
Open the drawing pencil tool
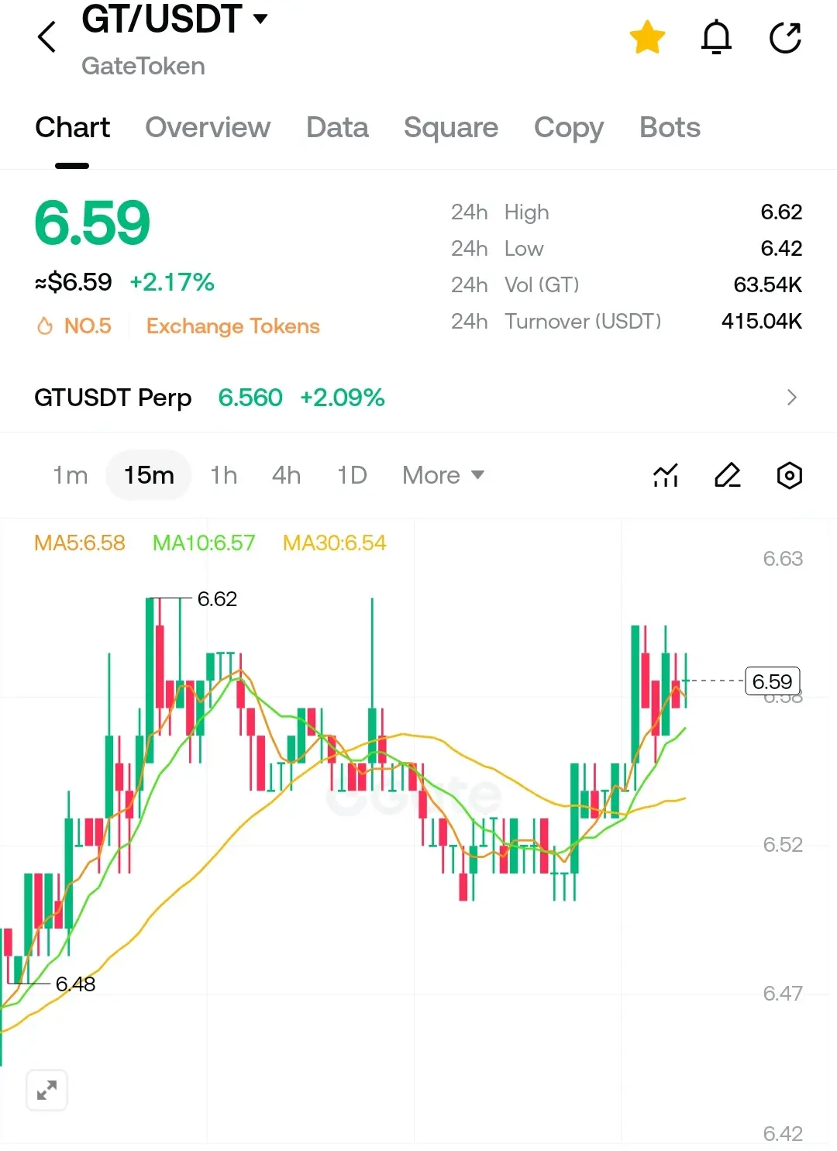coord(727,475)
